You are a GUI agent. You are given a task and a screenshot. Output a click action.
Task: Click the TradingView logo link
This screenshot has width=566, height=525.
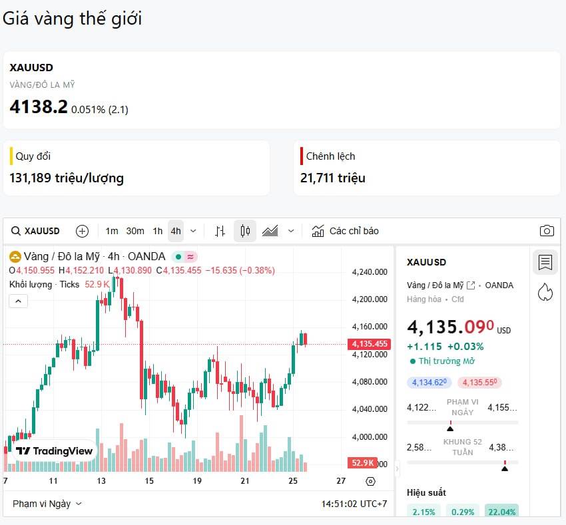click(55, 450)
